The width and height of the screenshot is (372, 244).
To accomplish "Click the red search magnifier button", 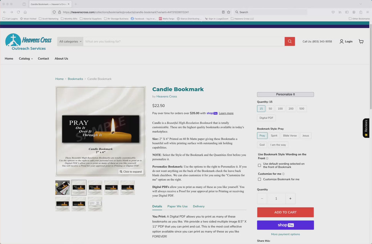I will 290,41.
